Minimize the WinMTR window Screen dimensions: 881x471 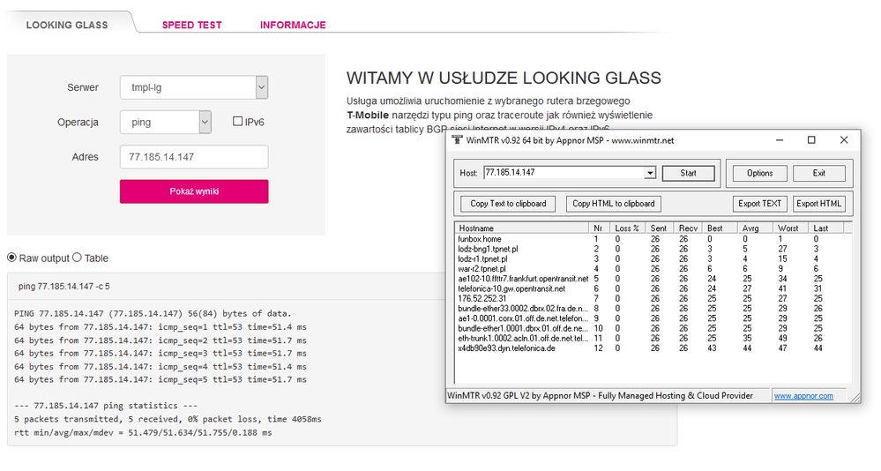pyautogui.click(x=780, y=140)
